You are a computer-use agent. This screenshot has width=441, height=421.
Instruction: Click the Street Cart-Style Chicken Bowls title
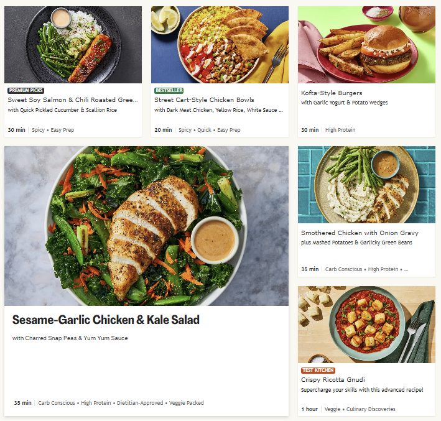point(204,99)
